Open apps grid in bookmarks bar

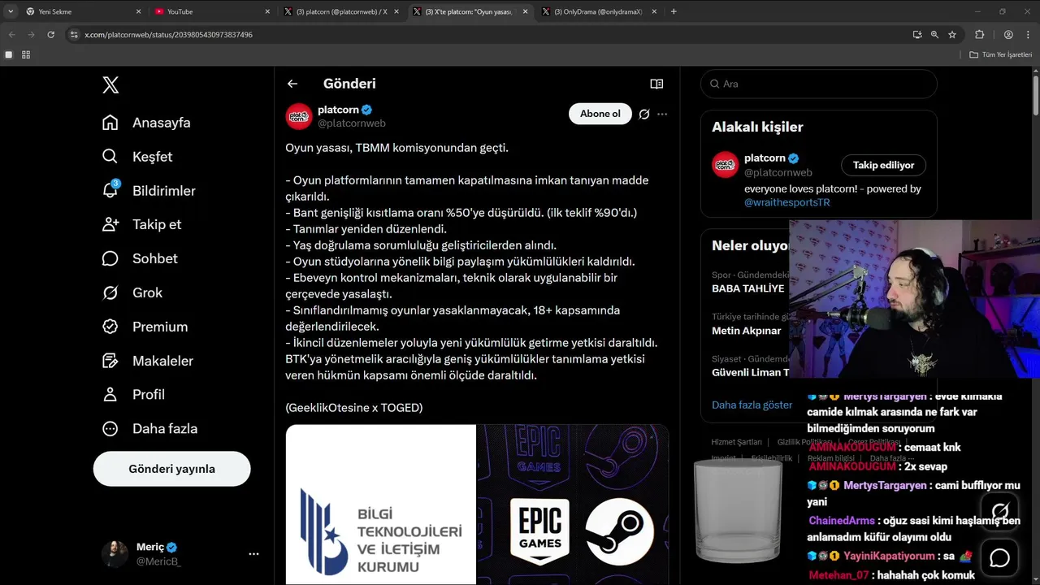26,54
